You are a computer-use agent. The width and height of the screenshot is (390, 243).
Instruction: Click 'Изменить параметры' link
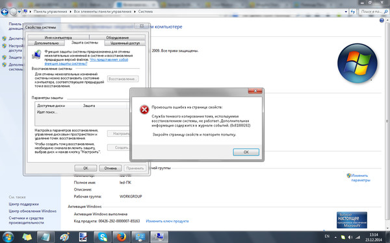pos(360,178)
